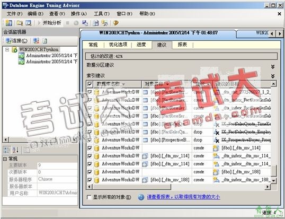The image size is (285, 219).
Task: Click the categorized view icon in properties panel
Action: 7,150
